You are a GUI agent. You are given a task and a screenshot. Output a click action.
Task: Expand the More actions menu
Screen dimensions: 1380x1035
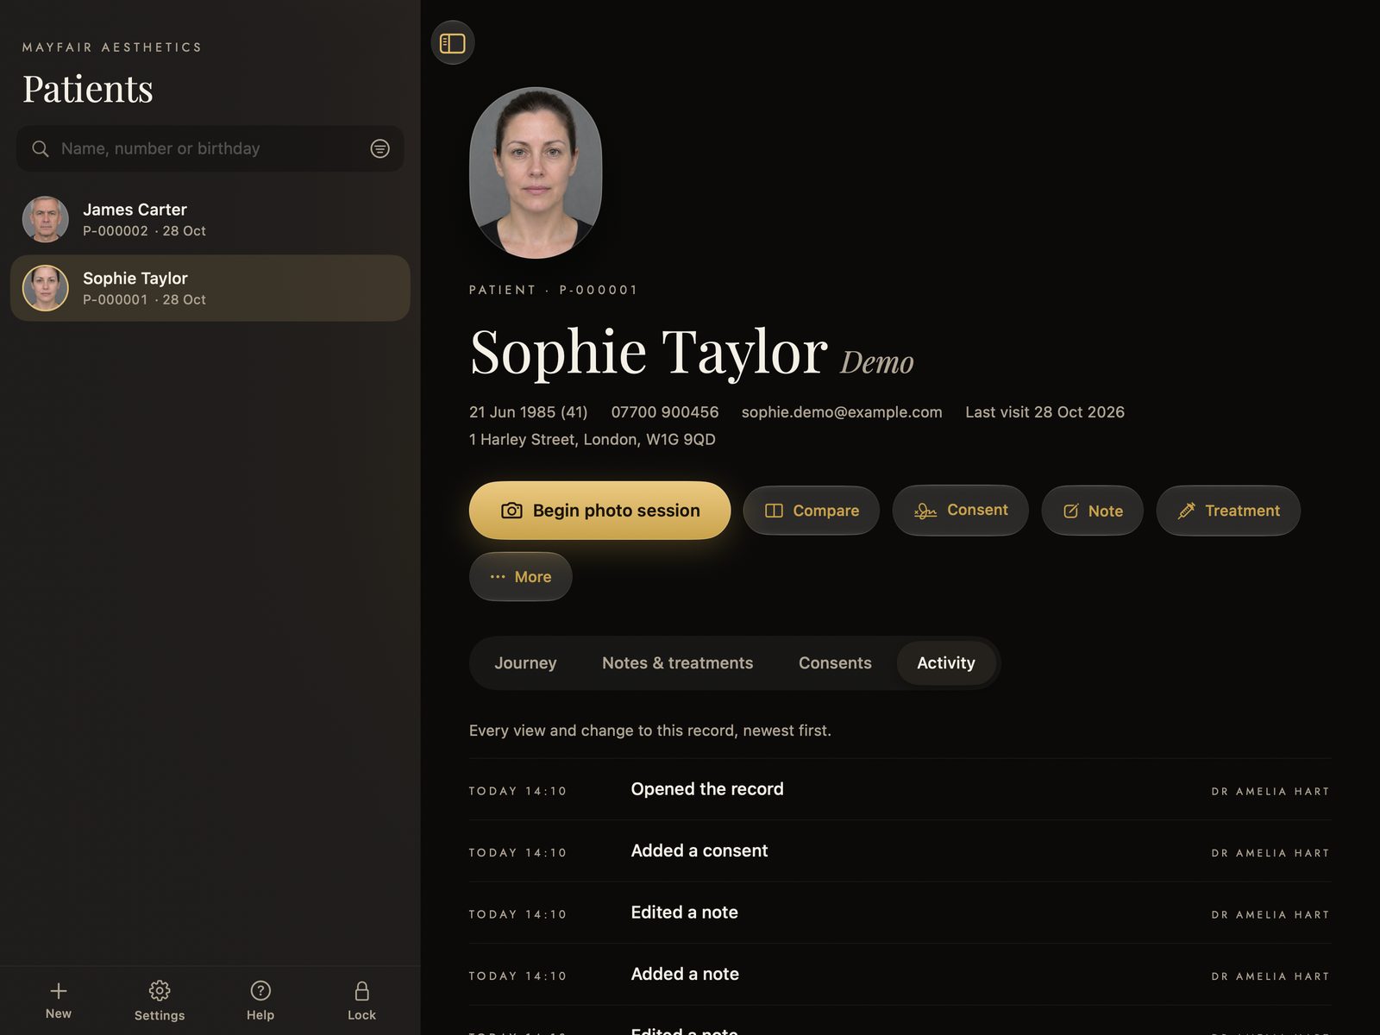pyautogui.click(x=521, y=576)
